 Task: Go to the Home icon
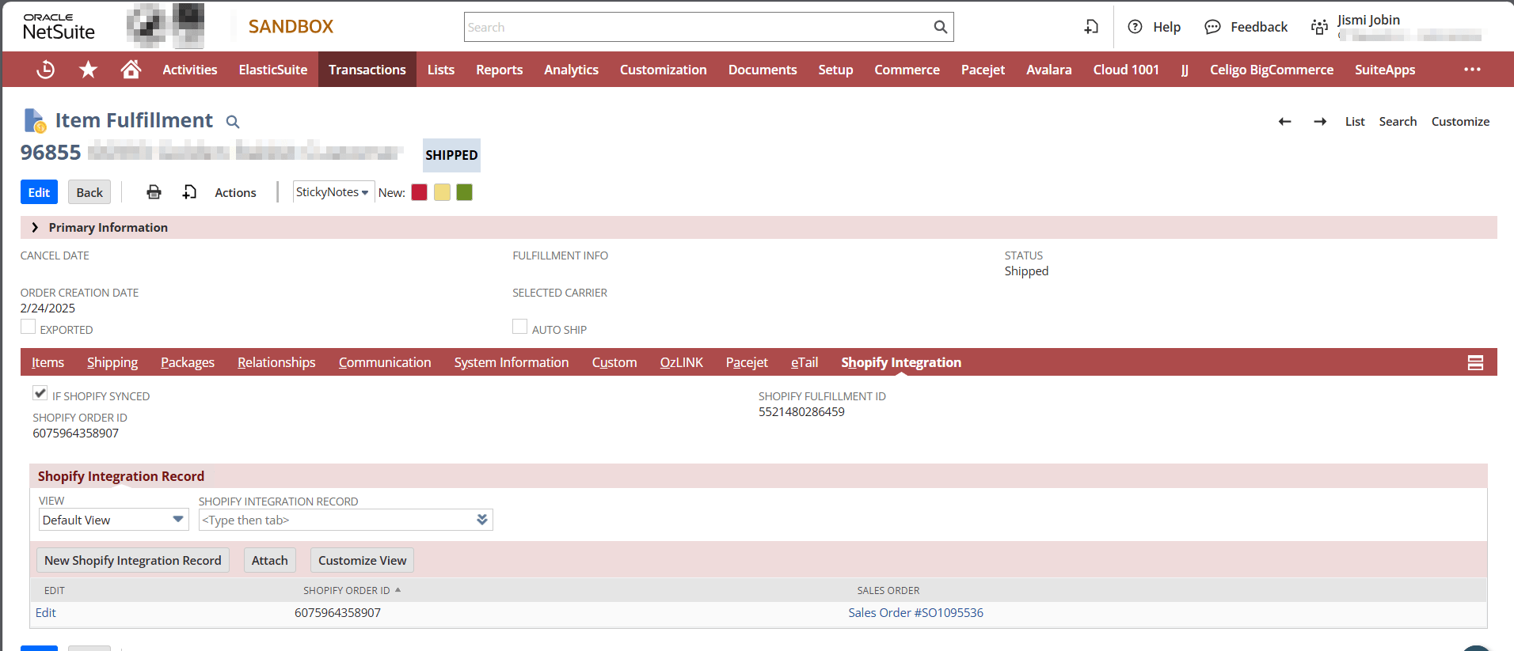131,70
